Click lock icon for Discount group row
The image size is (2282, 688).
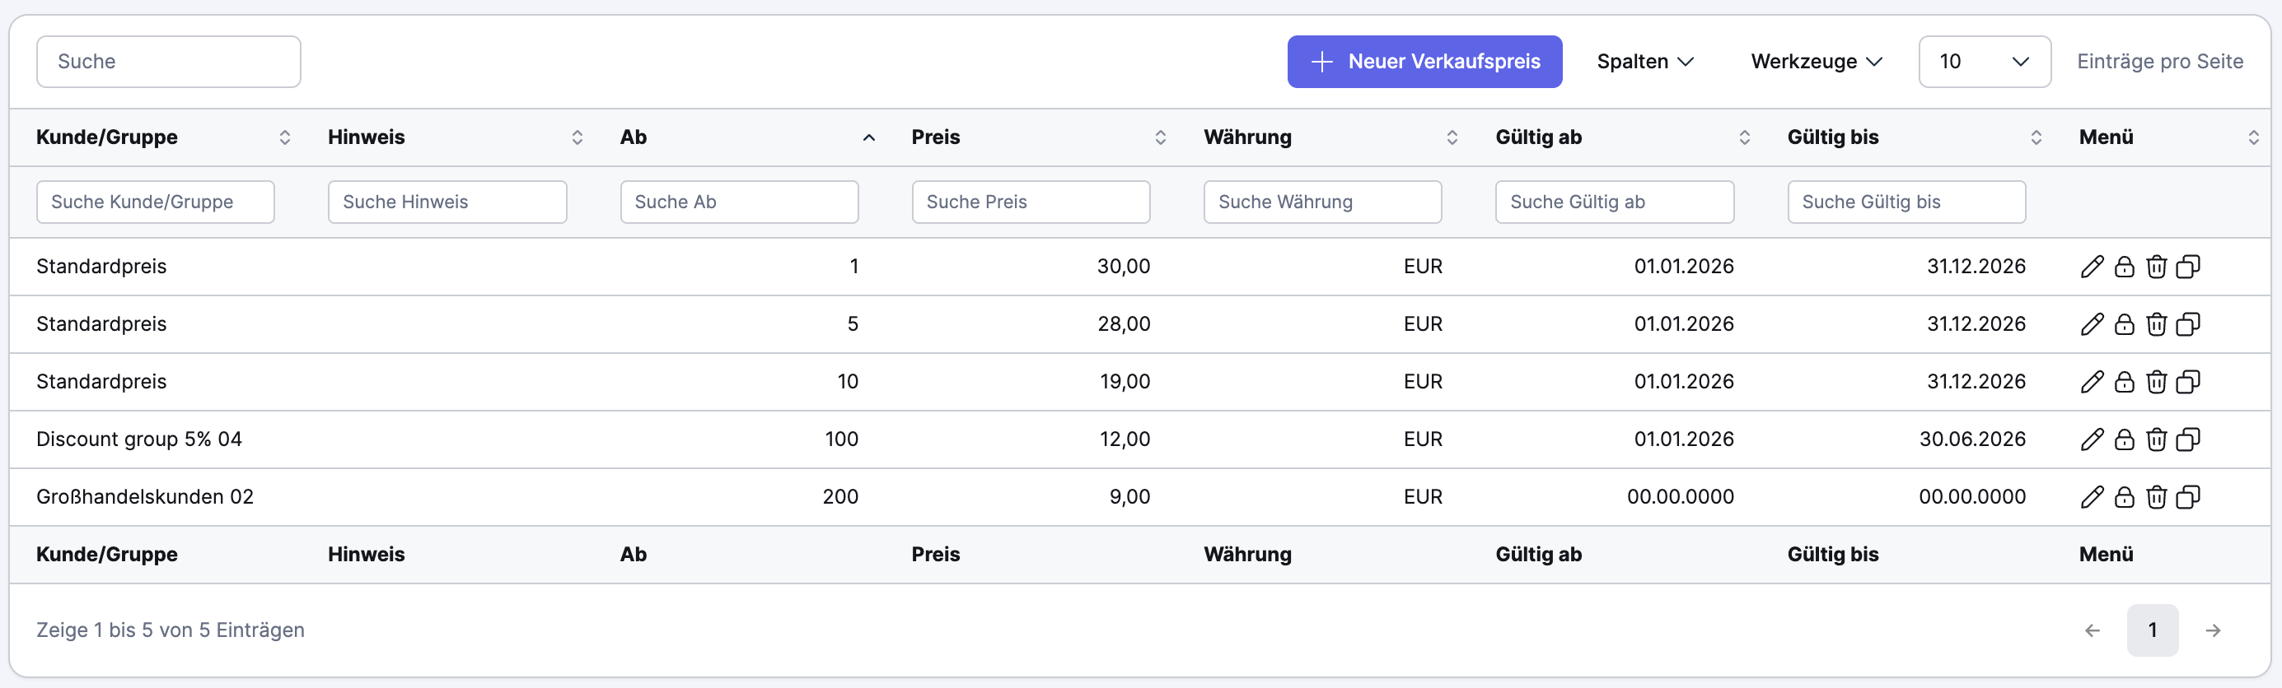[2124, 439]
